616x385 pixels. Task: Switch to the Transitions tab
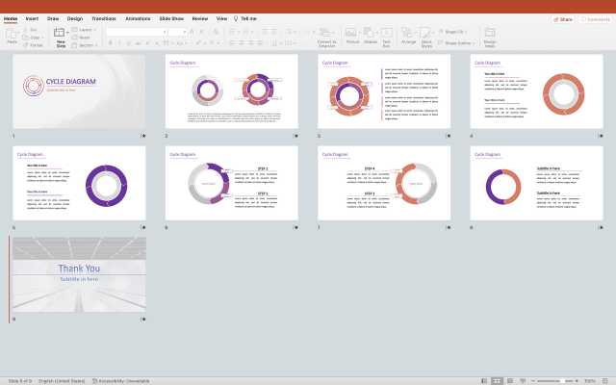pyautogui.click(x=103, y=18)
